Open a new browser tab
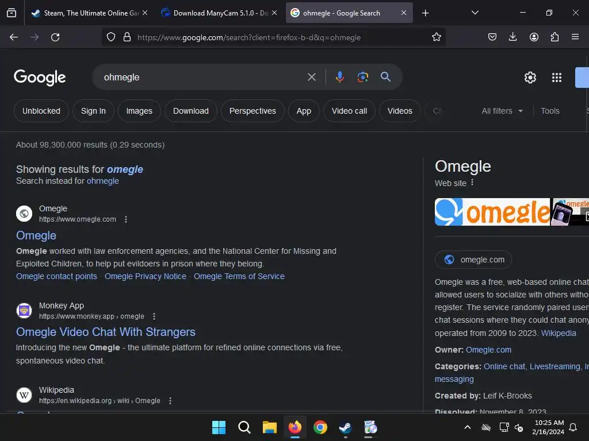589x441 pixels. click(425, 13)
